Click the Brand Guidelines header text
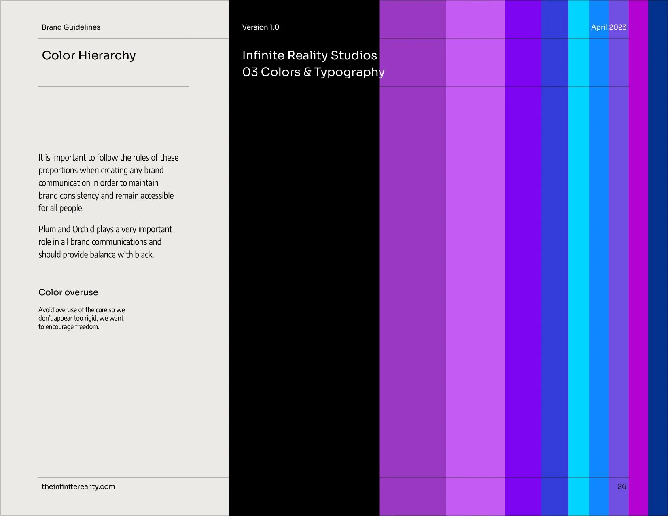This screenshot has height=516, width=668. click(71, 27)
